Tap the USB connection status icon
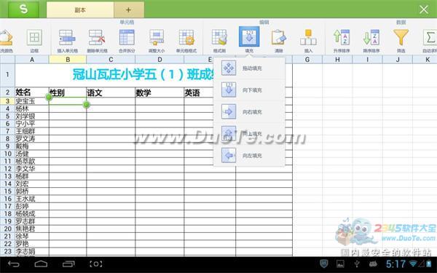437x273 pixels. (x=357, y=264)
